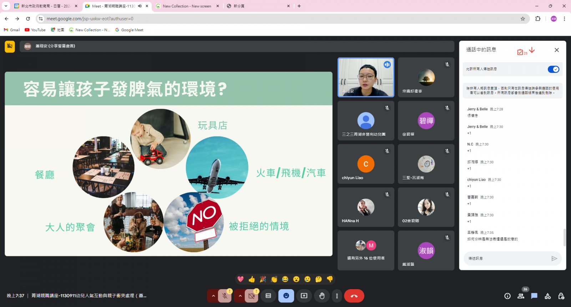Expand video settings arrow

point(240,296)
